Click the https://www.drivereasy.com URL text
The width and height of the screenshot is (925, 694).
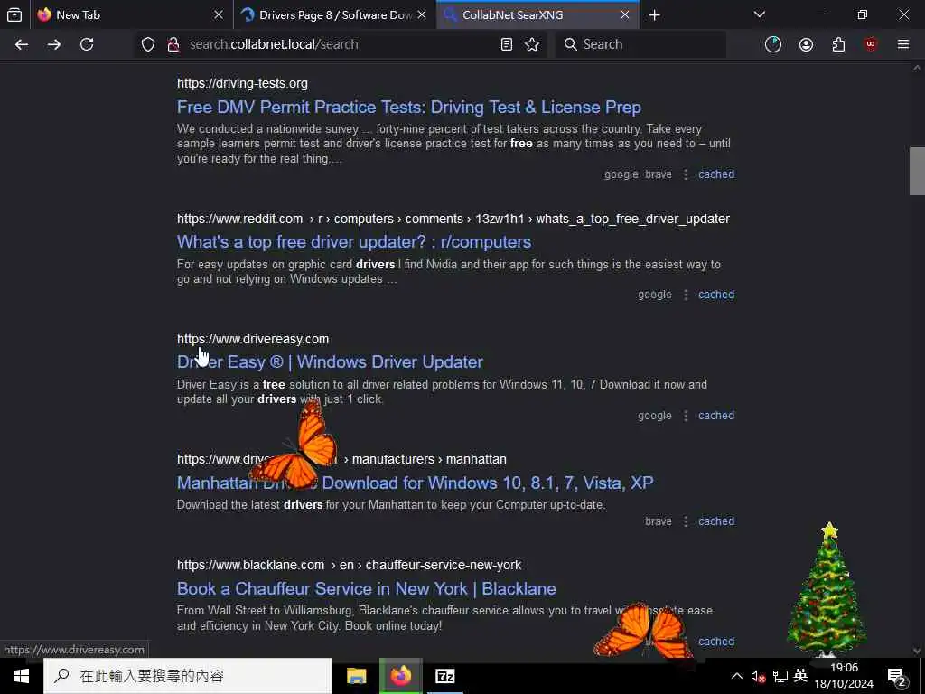coord(253,339)
